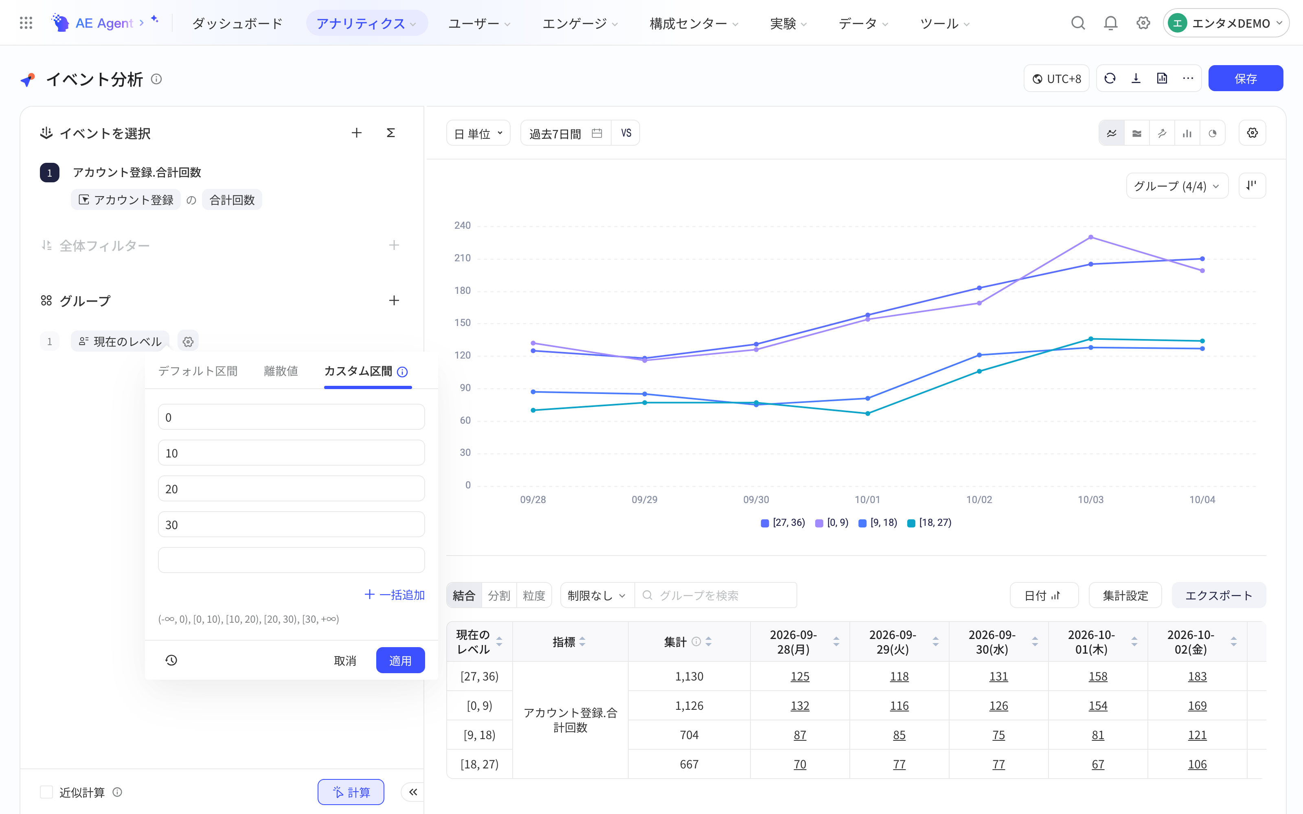Image resolution: width=1303 pixels, height=814 pixels.
Task: Open the 制限なし dropdown
Action: tap(597, 595)
